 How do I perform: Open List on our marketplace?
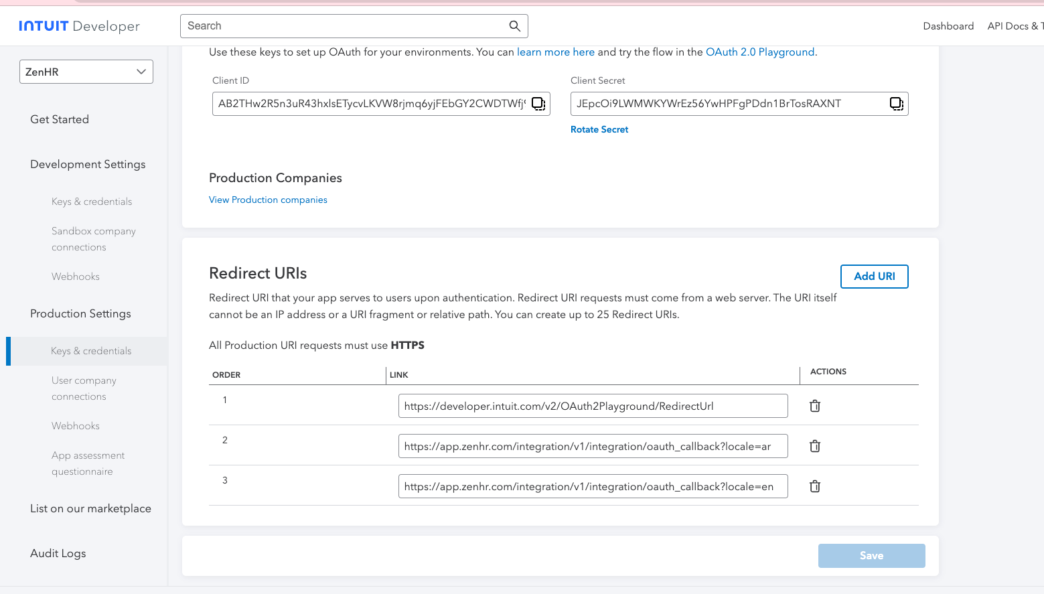pyautogui.click(x=90, y=508)
